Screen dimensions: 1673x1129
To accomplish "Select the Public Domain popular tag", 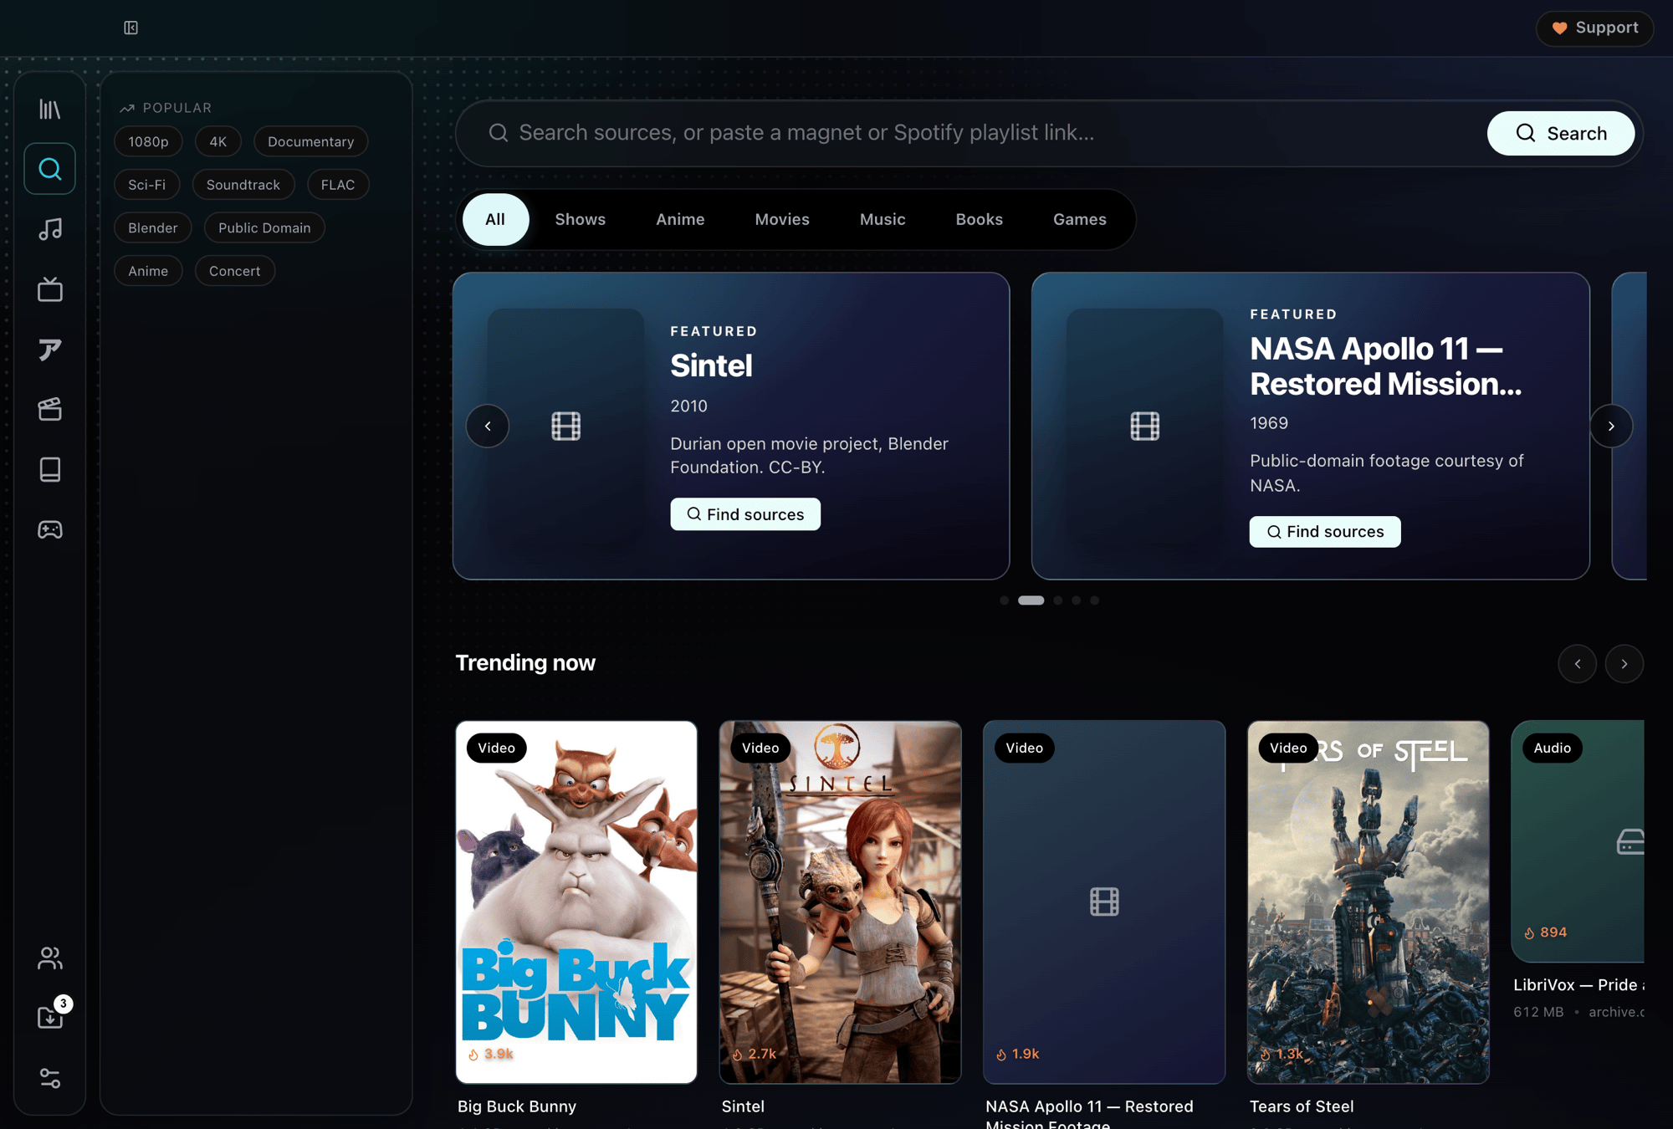I will click(264, 227).
